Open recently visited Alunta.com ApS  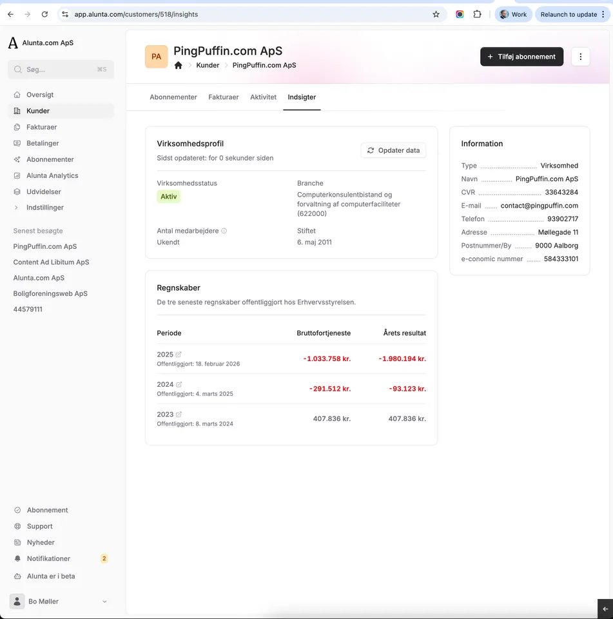click(x=39, y=278)
